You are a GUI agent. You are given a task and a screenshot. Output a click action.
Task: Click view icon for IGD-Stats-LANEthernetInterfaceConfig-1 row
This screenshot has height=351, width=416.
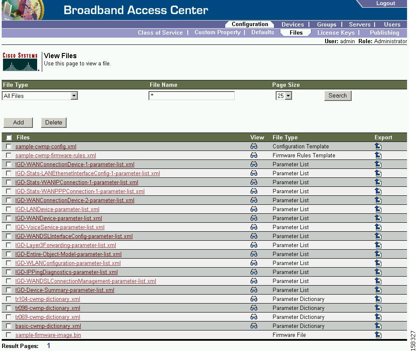click(x=253, y=173)
